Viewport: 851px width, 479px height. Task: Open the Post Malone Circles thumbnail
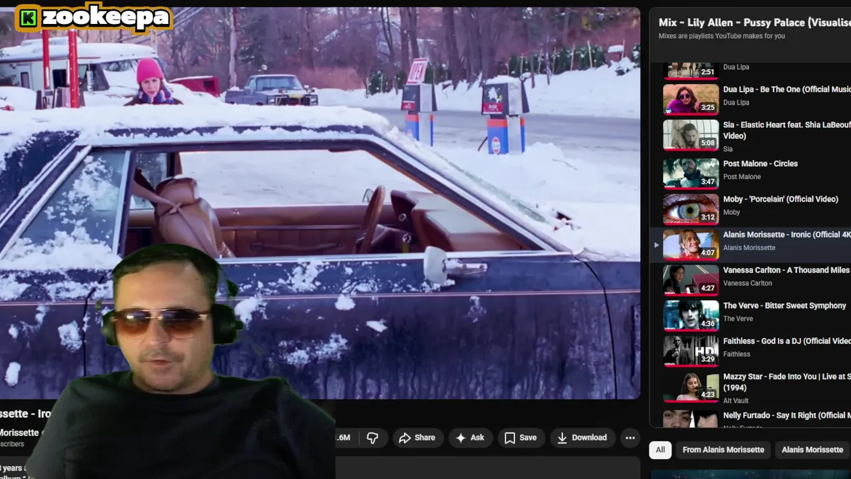(691, 173)
